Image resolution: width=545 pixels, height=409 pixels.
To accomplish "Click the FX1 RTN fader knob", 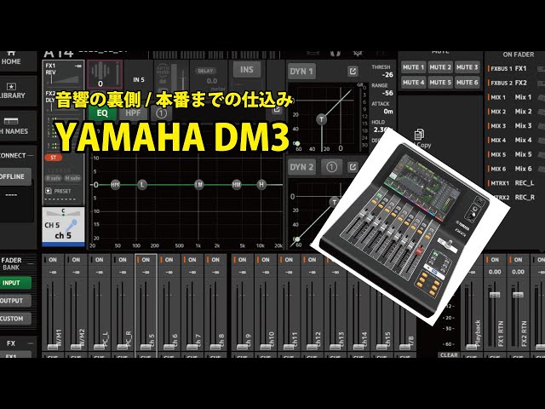I will tap(495, 295).
